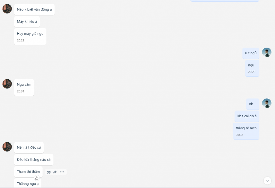Click the sender avatar next to 'Não k biết vận động à'
This screenshot has width=275, height=188.
pyautogui.click(x=7, y=9)
